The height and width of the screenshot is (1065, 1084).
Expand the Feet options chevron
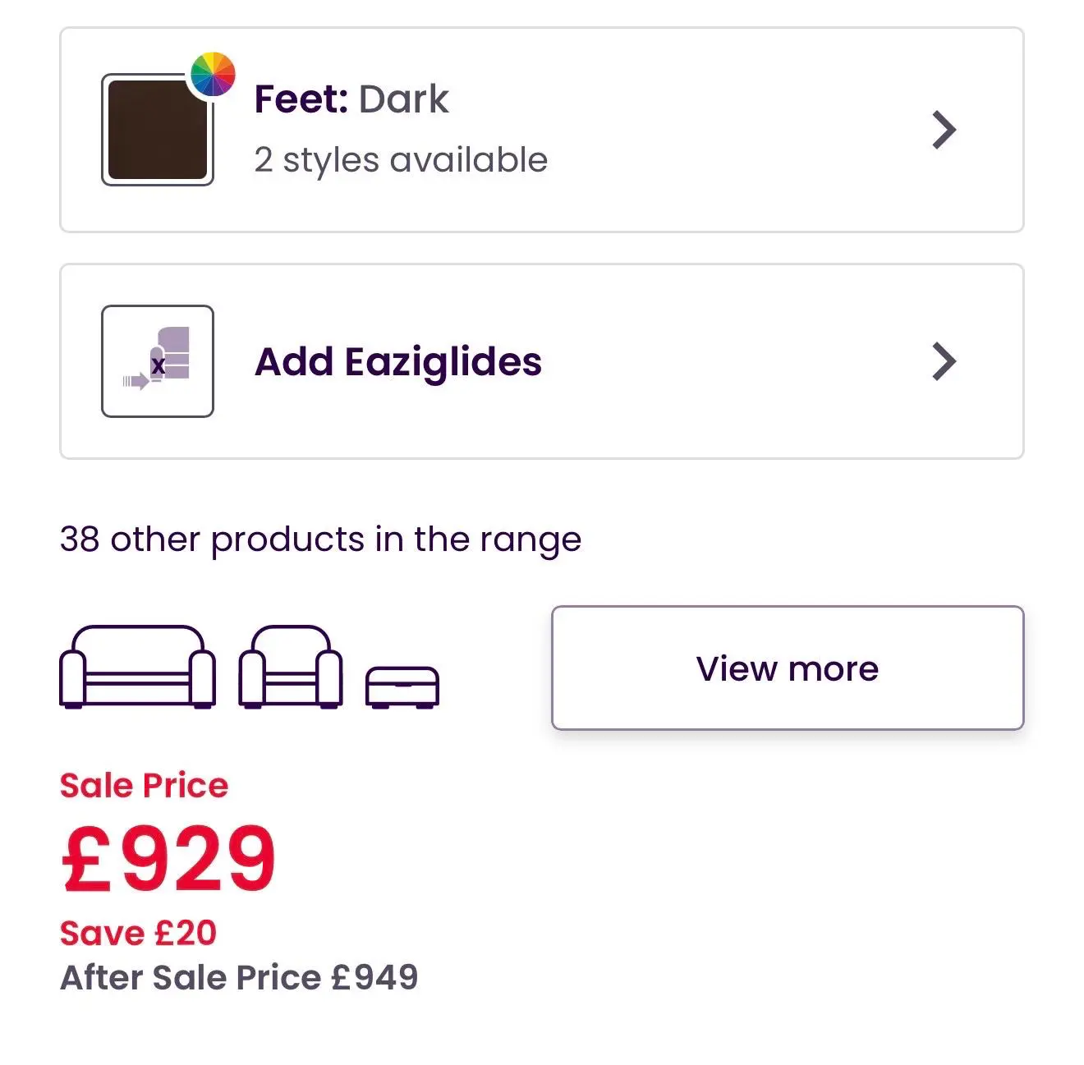[944, 130]
